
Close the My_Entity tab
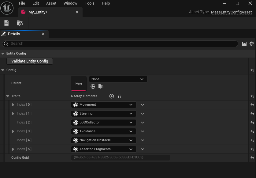(x=77, y=12)
